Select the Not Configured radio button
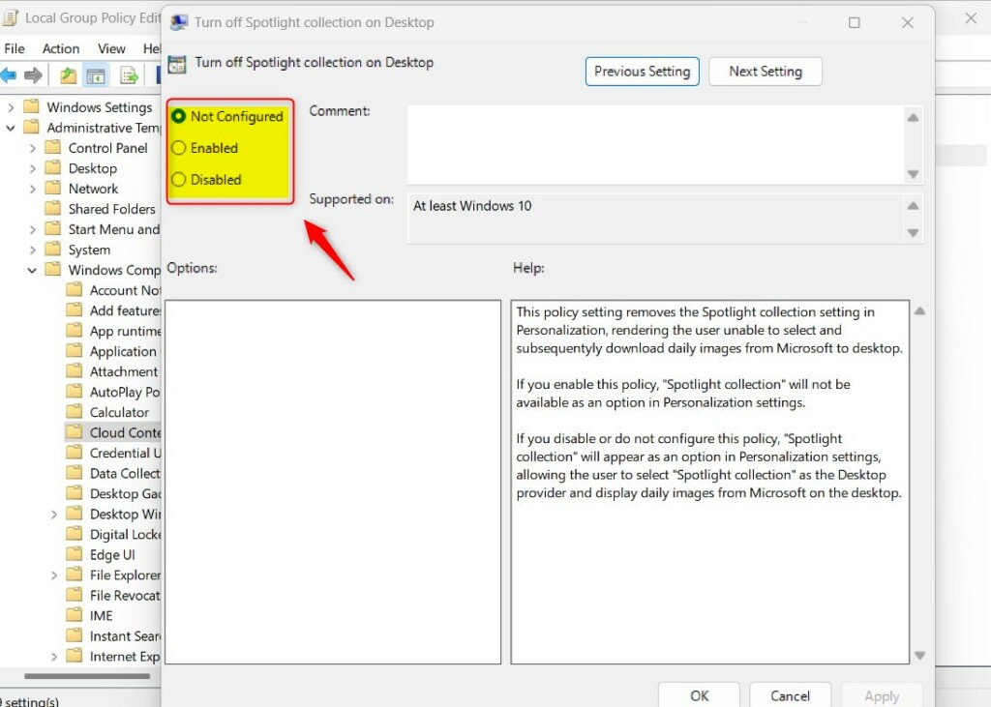This screenshot has height=707, width=991. click(x=178, y=116)
